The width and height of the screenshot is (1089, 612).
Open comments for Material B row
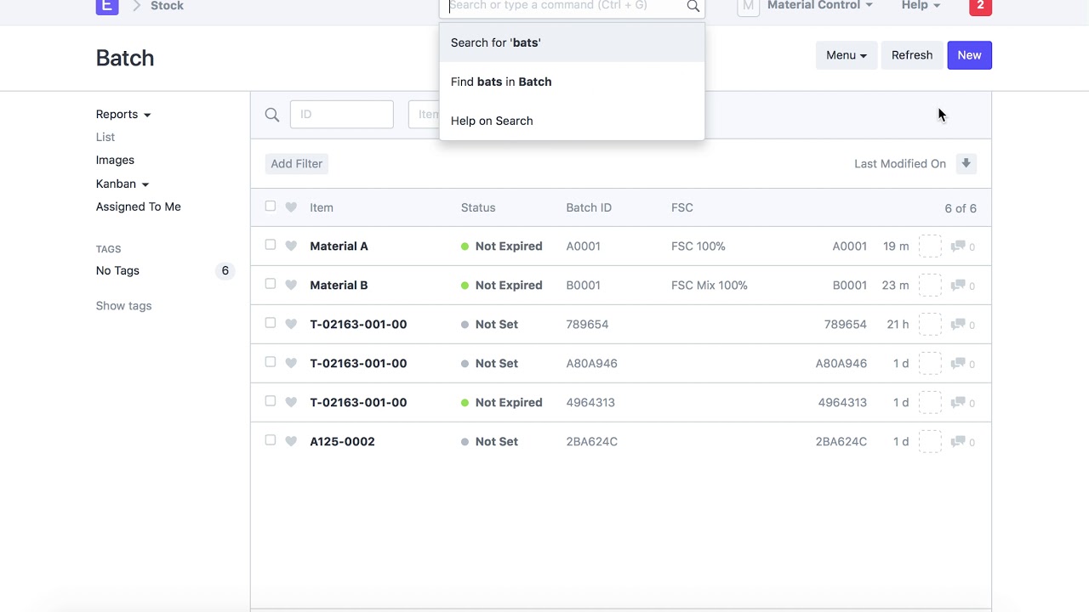(x=962, y=286)
